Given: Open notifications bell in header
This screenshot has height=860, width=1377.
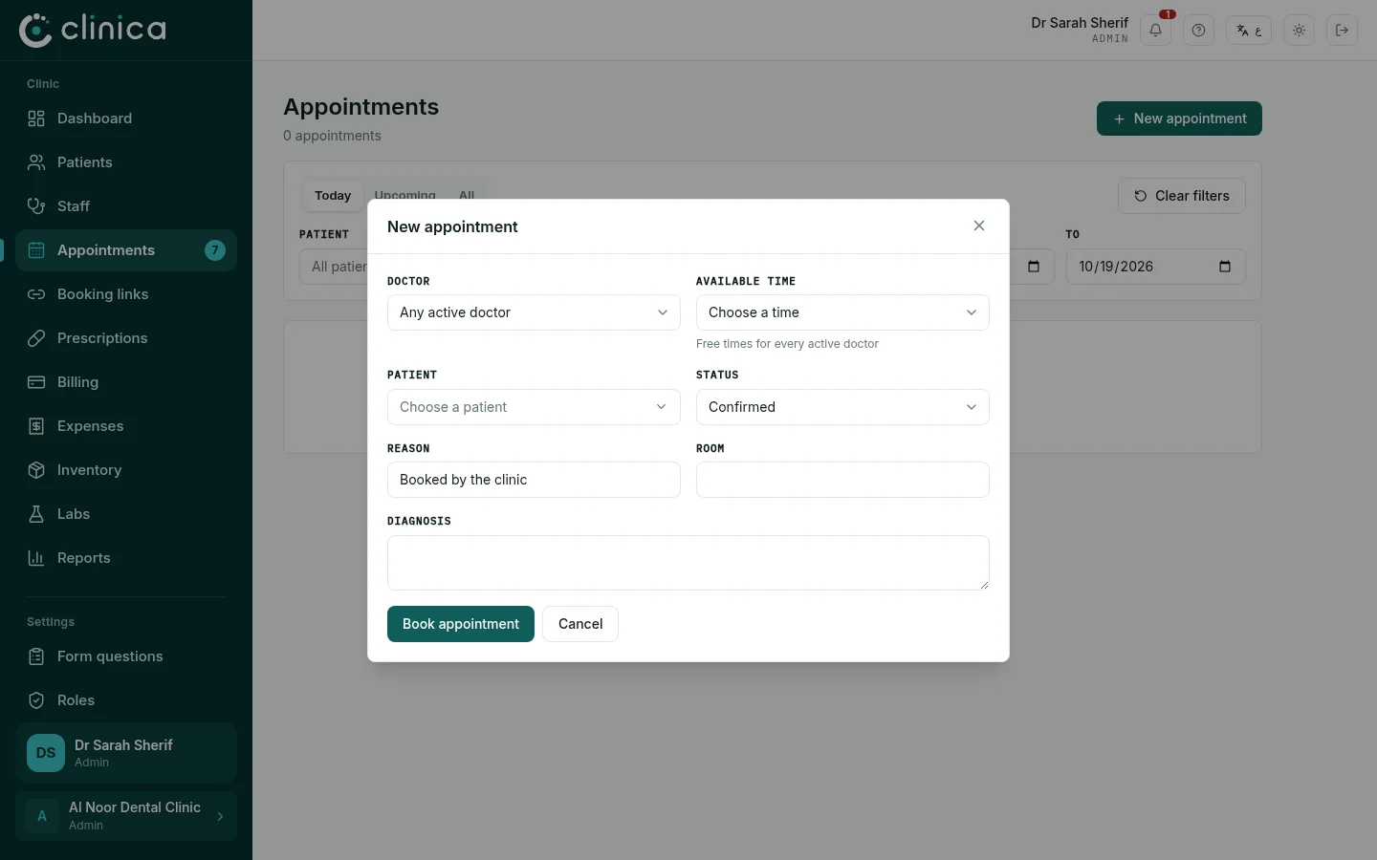Looking at the screenshot, I should pyautogui.click(x=1155, y=31).
